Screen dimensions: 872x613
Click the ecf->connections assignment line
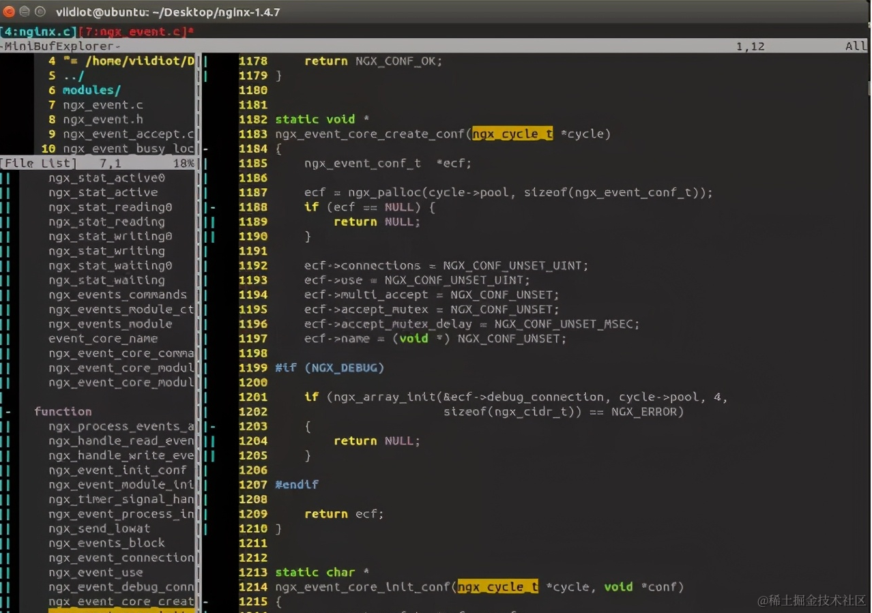coord(446,265)
